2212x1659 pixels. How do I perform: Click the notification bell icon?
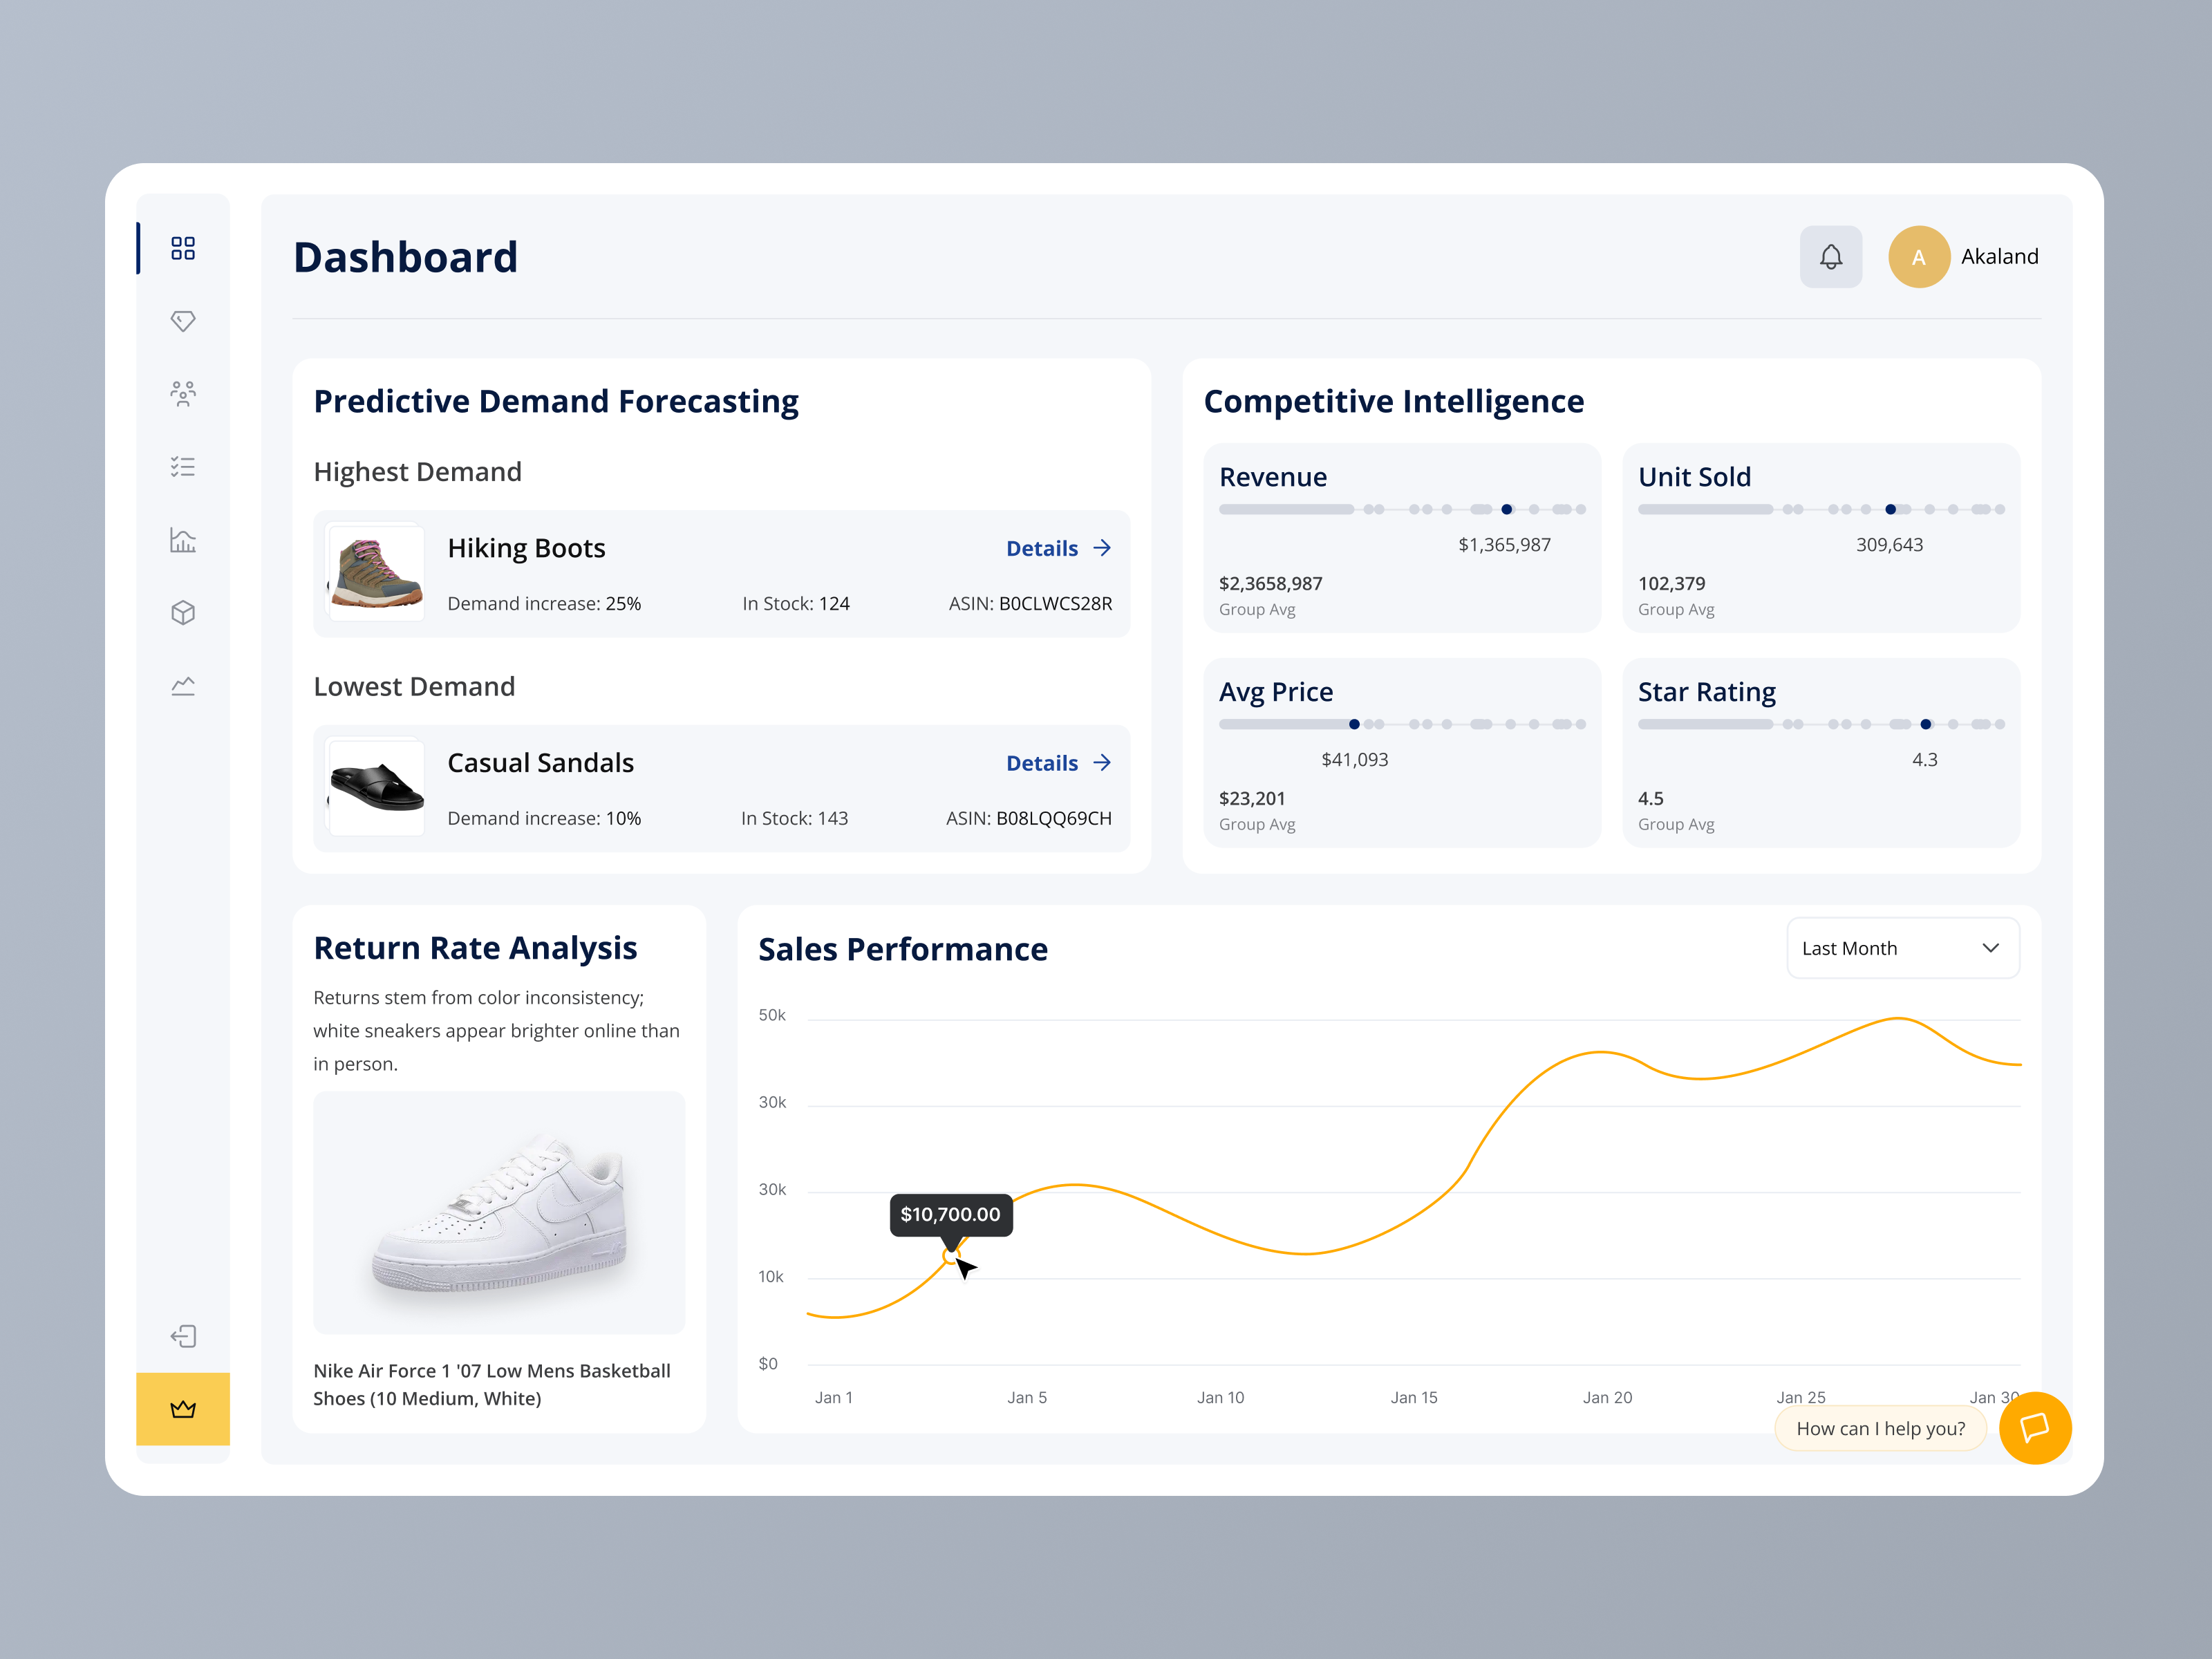coord(1831,257)
